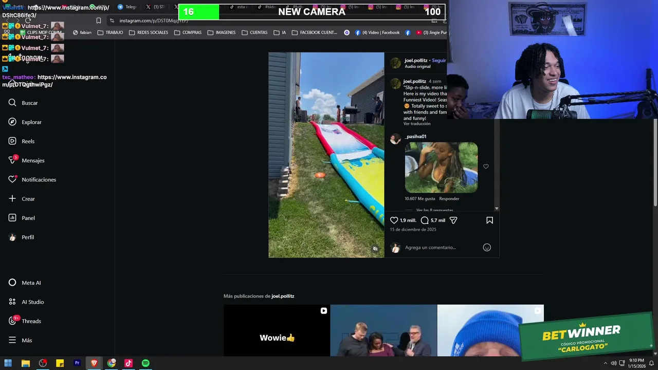Expand Ver las 8 respuestas
This screenshot has width=658, height=370.
tap(435, 210)
